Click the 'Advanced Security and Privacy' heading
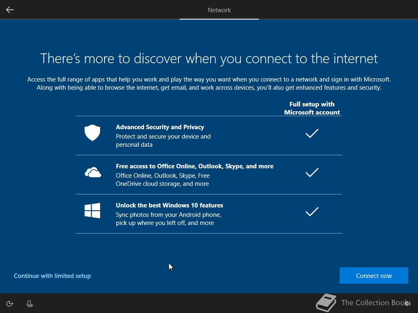The width and height of the screenshot is (418, 313). coord(160,127)
